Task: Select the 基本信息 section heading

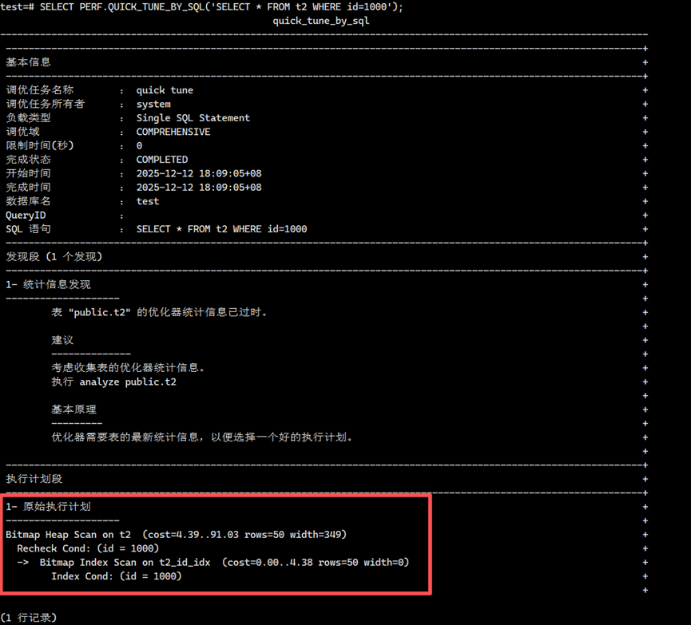Action: 29,62
